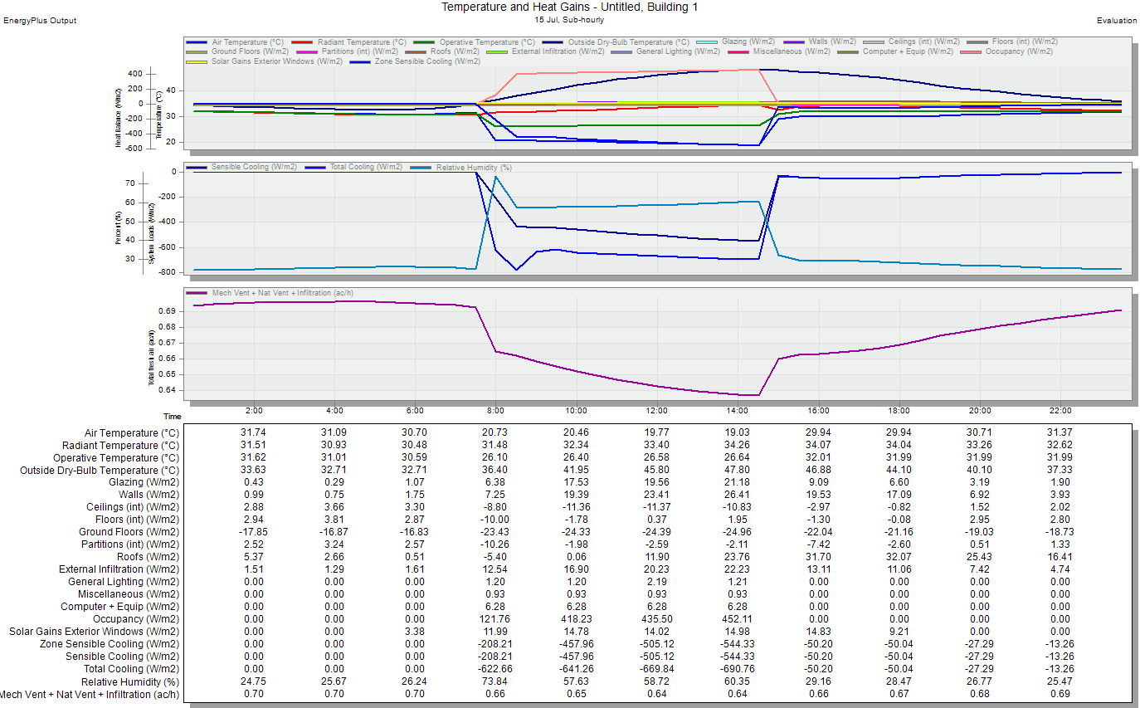Screen dimensions: 1140x708
Task: Click the Air Temperature value 31.74
Action: (254, 433)
